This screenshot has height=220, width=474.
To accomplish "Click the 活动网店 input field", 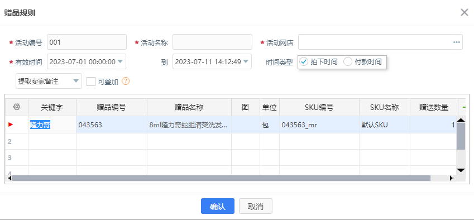I will click(x=380, y=42).
